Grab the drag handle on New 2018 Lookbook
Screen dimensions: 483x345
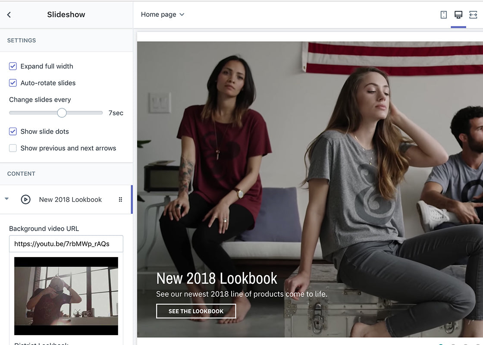(120, 200)
